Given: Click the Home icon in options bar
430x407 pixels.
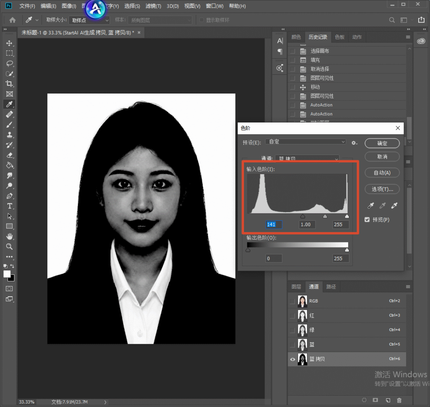Looking at the screenshot, I should 12,20.
